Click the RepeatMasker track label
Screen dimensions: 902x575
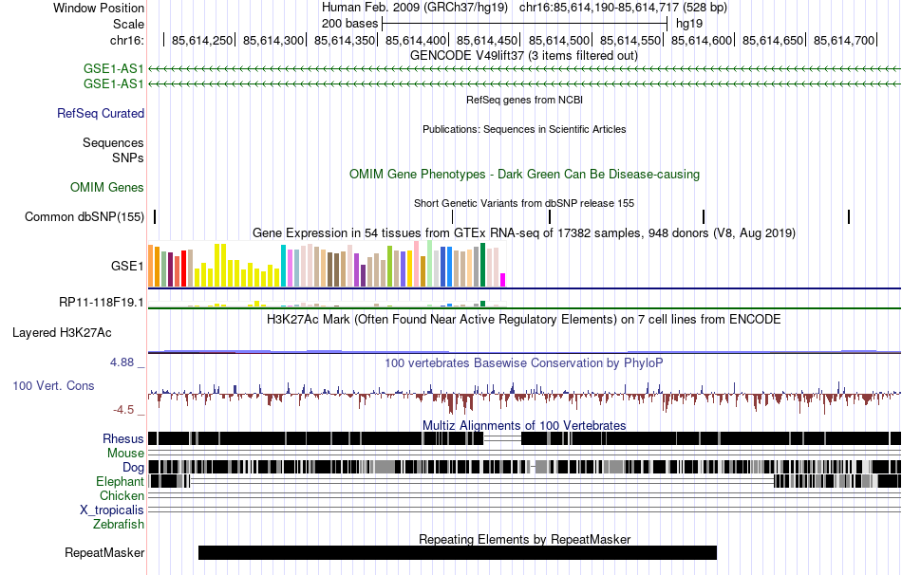click(104, 552)
